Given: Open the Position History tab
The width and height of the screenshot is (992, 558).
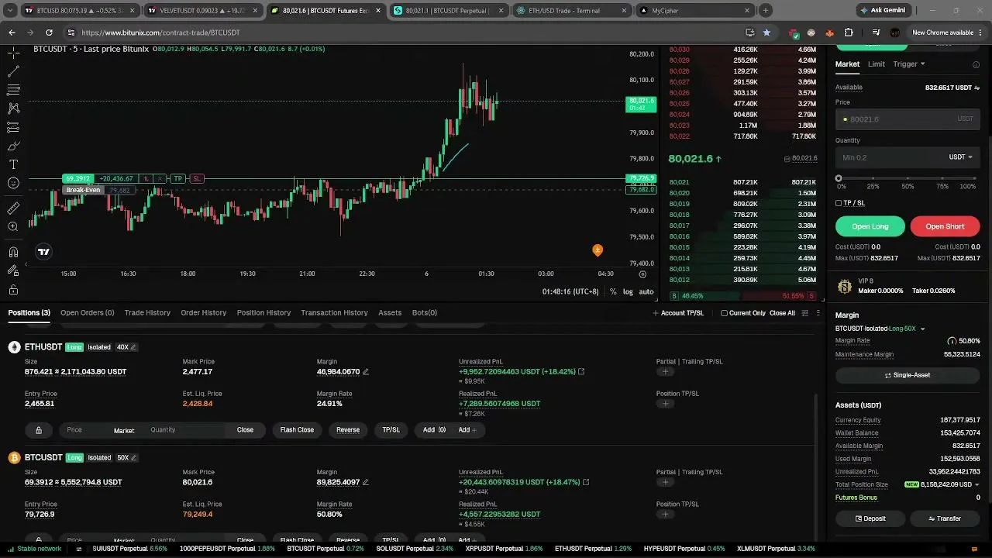Looking at the screenshot, I should [263, 313].
